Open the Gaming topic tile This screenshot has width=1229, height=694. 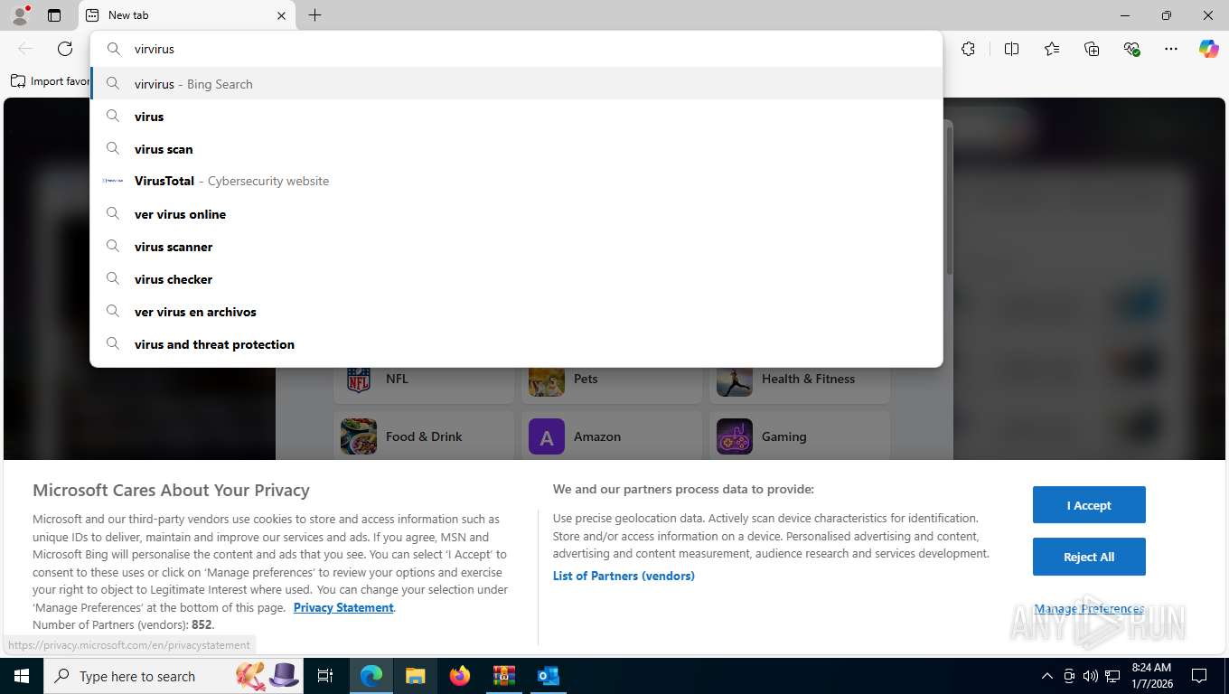[x=800, y=436]
